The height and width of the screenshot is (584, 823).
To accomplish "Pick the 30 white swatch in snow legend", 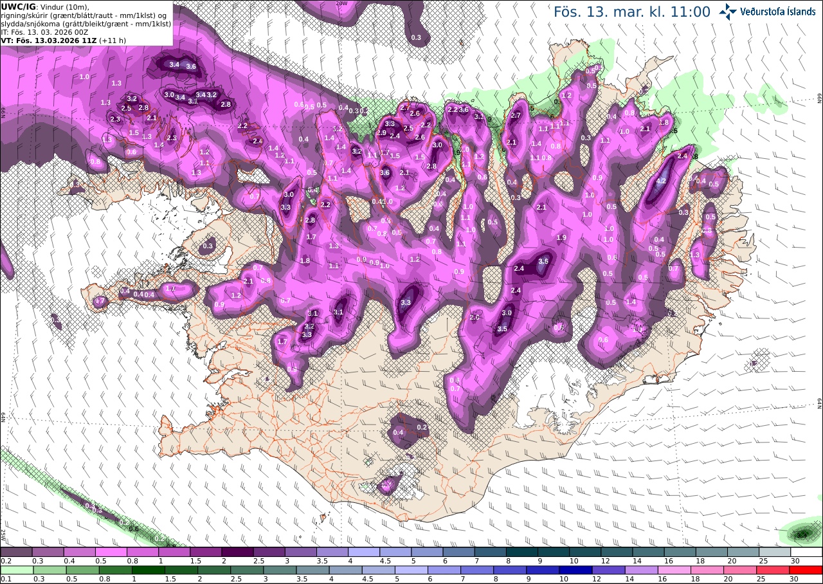I will [x=806, y=552].
